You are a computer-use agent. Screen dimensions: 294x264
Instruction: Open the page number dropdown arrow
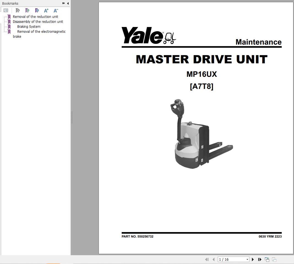pyautogui.click(x=247, y=259)
